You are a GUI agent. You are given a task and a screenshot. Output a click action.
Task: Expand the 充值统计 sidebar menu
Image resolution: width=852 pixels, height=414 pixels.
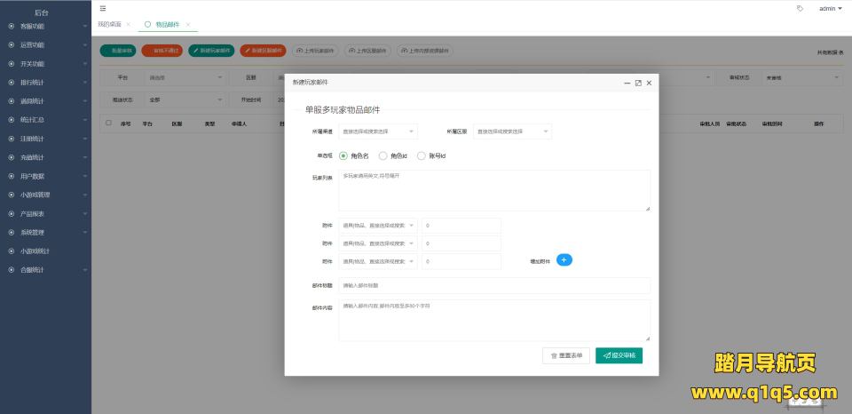click(44, 157)
